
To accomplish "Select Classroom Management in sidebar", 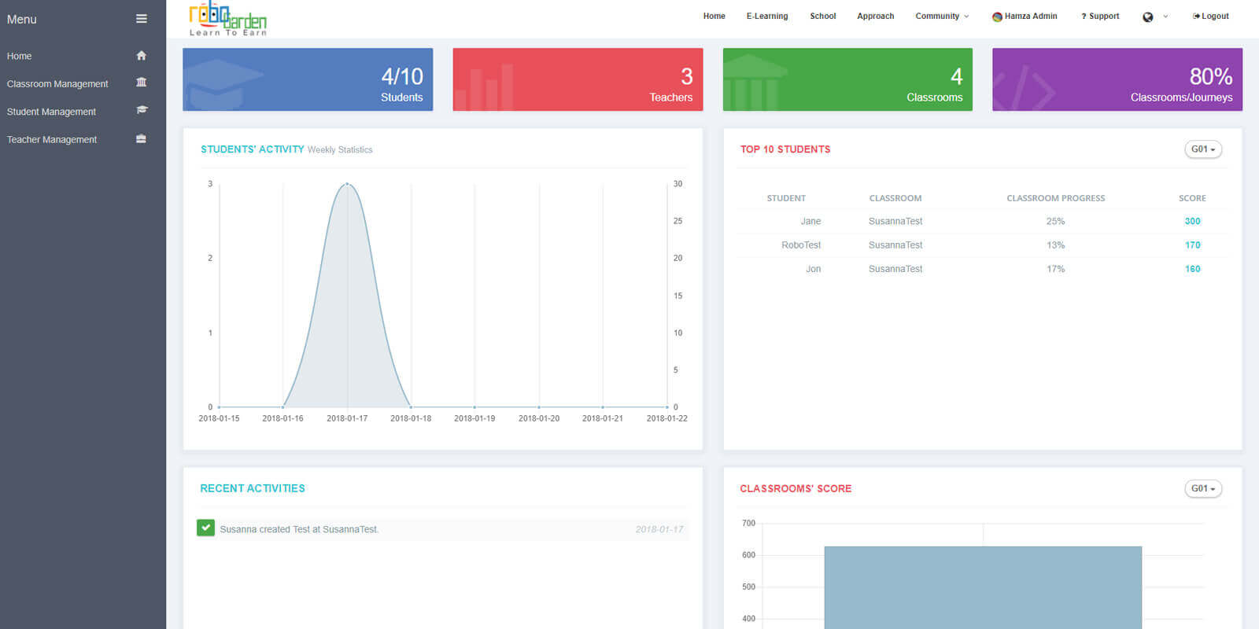I will pos(57,83).
